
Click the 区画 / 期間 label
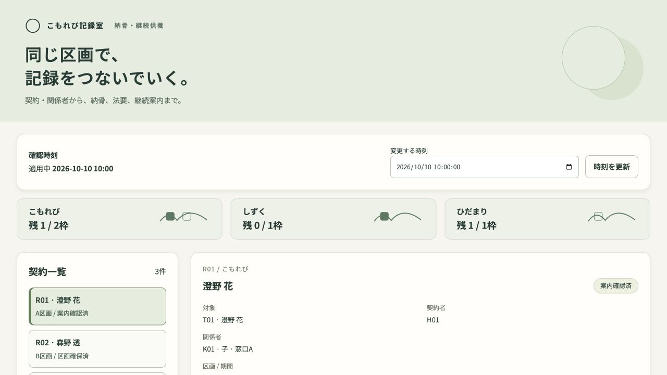[218, 366]
